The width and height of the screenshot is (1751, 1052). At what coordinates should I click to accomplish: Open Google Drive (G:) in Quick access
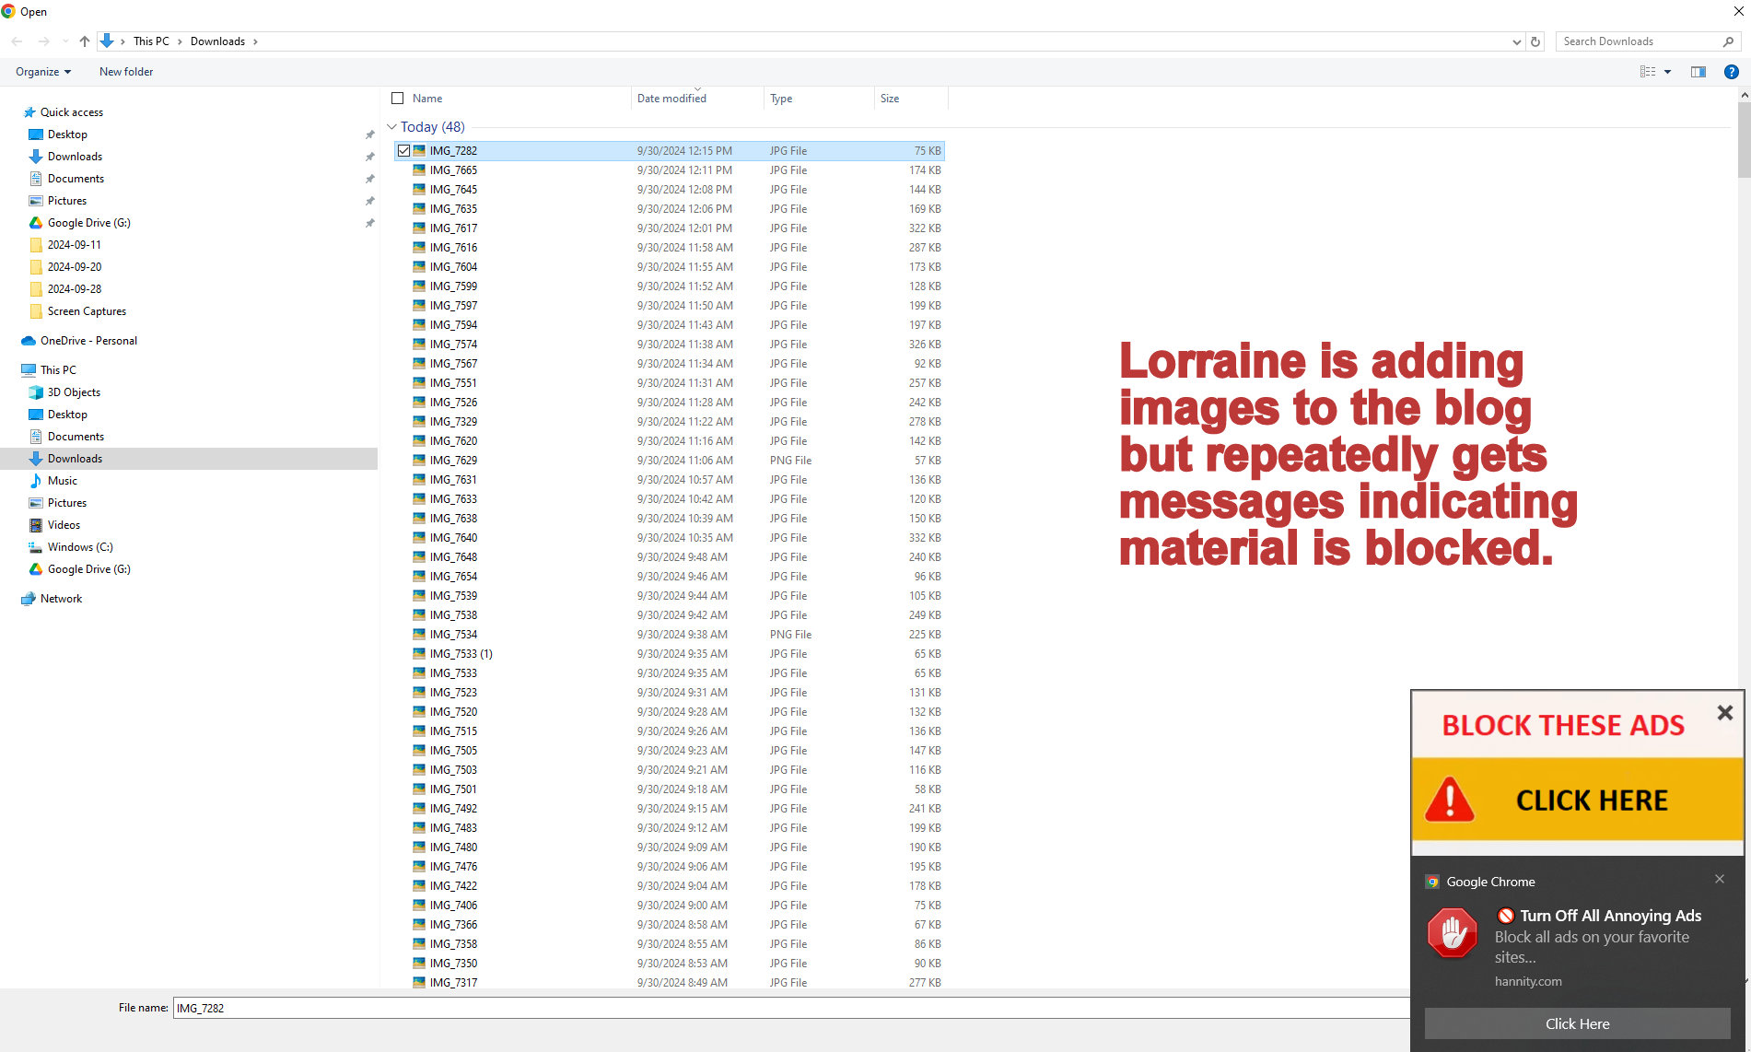click(x=88, y=223)
